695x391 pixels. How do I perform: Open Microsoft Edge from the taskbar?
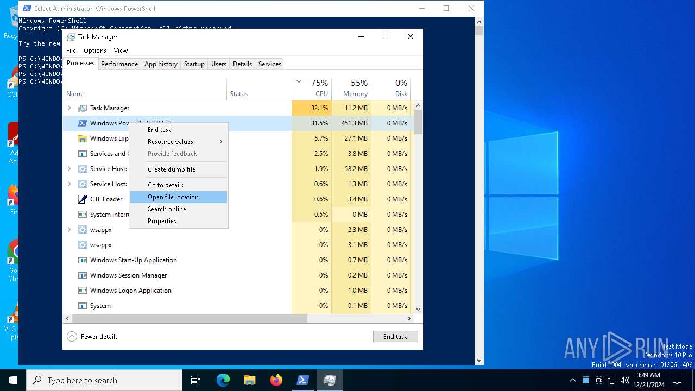pos(223,380)
